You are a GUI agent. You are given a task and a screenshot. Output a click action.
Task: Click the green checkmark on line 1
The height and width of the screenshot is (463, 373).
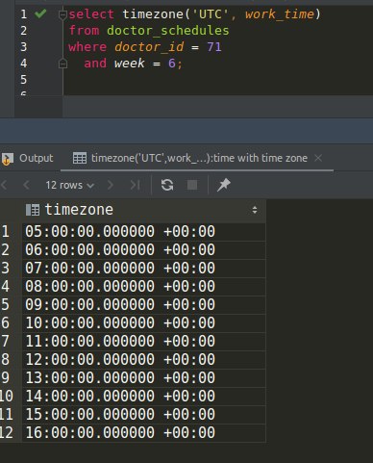tap(40, 13)
